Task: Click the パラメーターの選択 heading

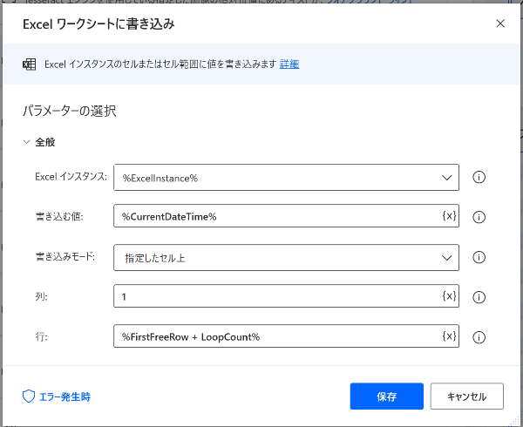Action: click(70, 111)
